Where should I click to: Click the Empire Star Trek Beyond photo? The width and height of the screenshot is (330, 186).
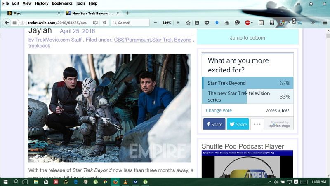click(x=110, y=108)
